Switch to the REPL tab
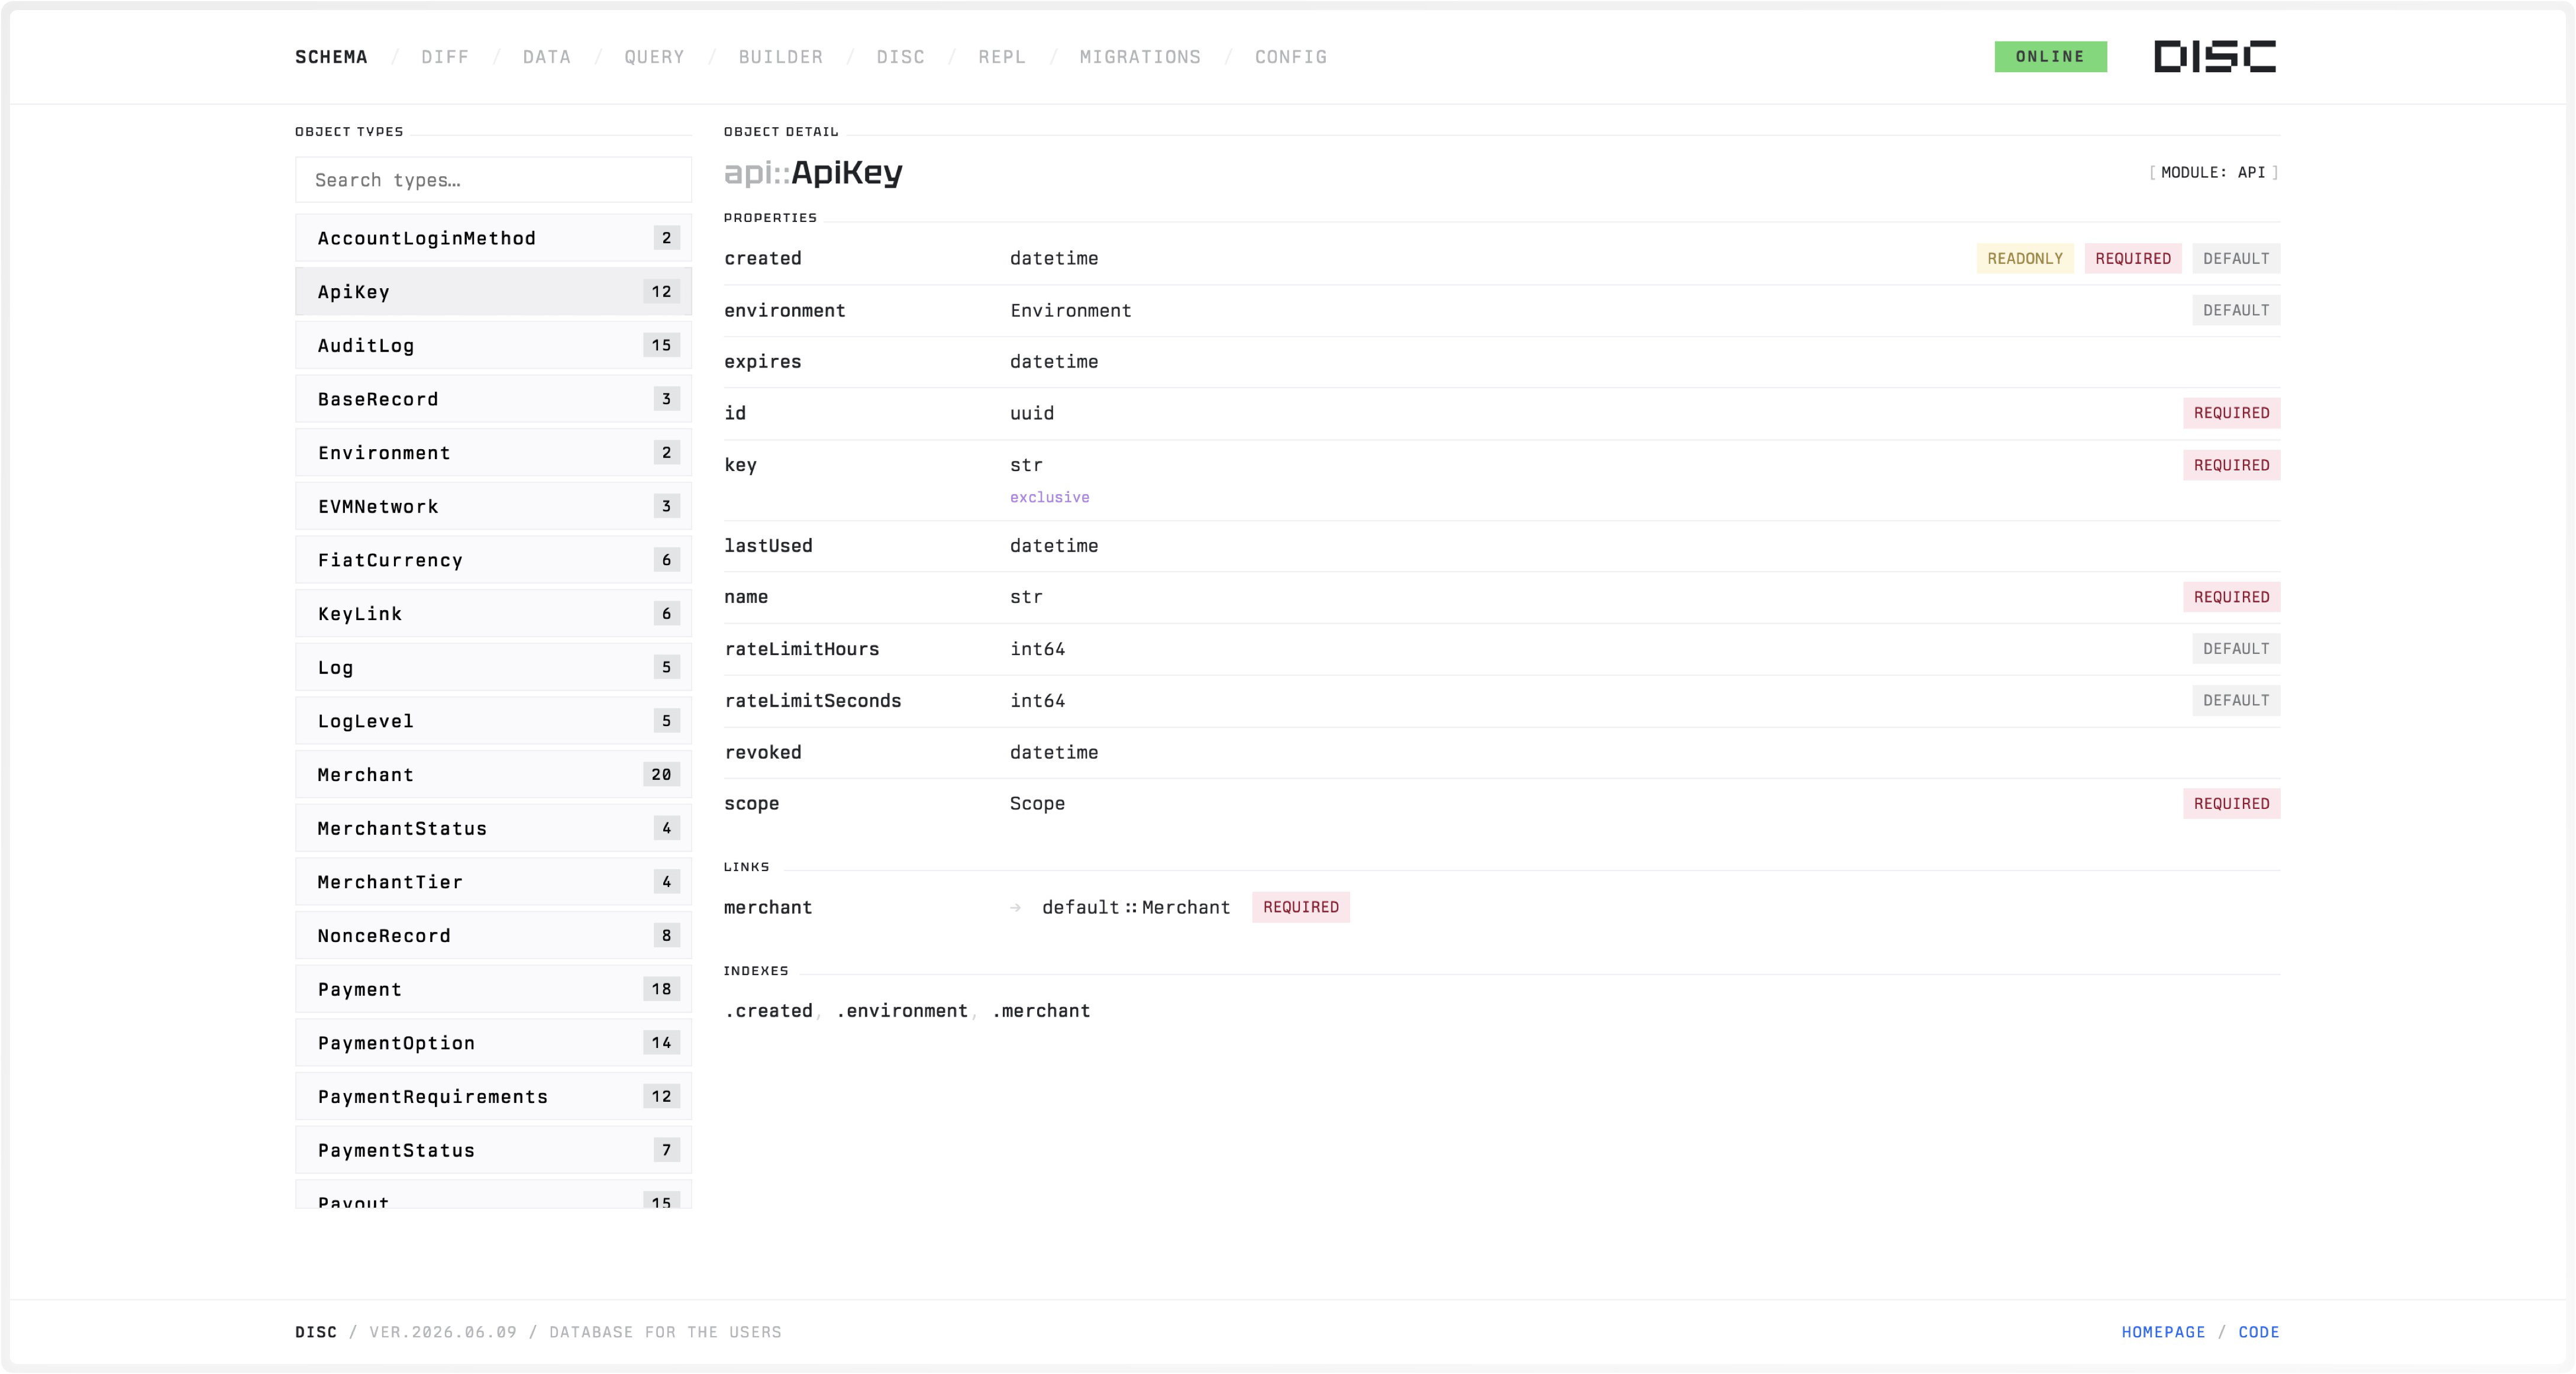2576x1374 pixels. [x=1002, y=57]
